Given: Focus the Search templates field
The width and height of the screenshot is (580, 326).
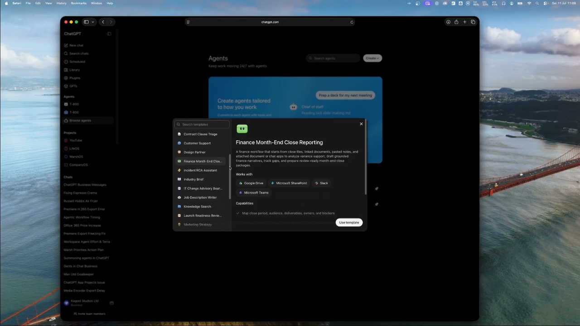Looking at the screenshot, I should click(x=202, y=124).
